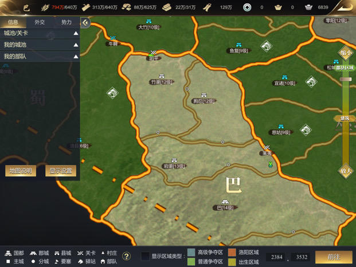Switch to the 信息 tab
The image size is (356, 267).
pos(13,22)
